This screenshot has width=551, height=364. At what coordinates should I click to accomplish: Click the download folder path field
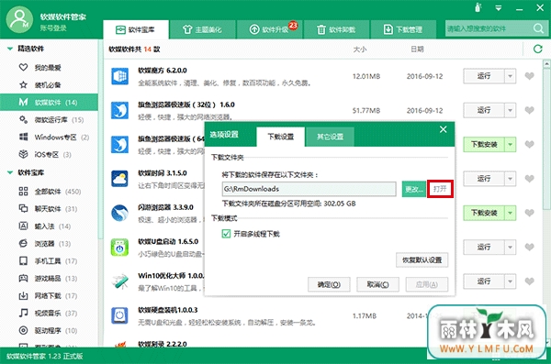pos(309,189)
